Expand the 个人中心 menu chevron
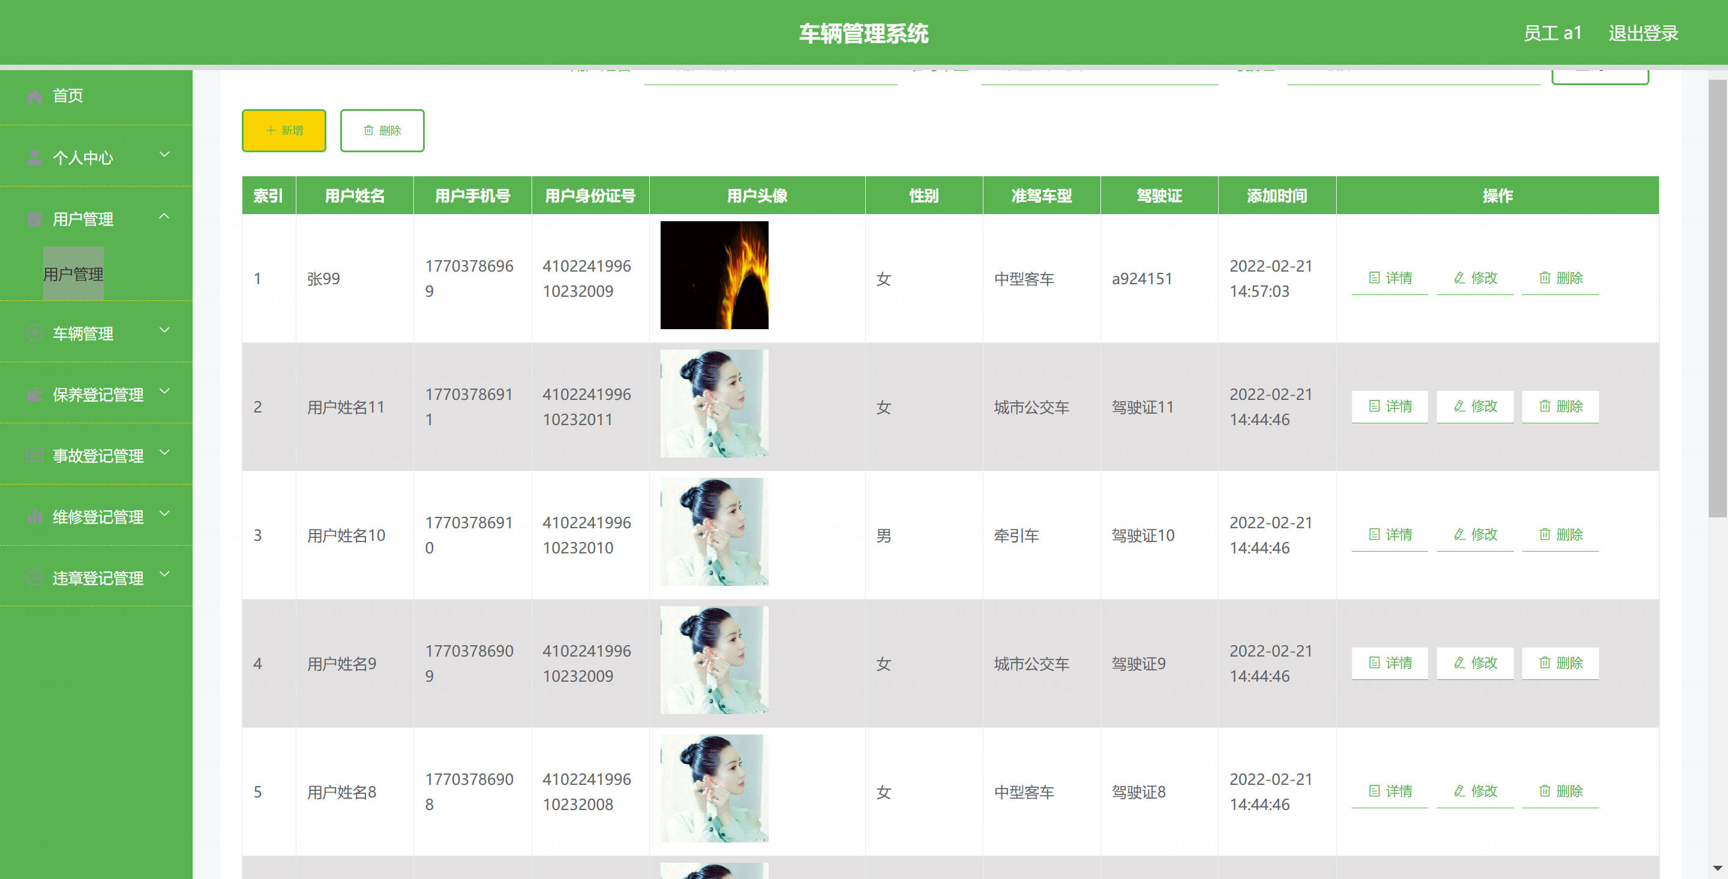 (164, 155)
